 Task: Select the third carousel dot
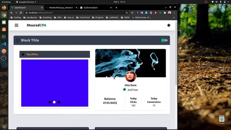pos(59,102)
